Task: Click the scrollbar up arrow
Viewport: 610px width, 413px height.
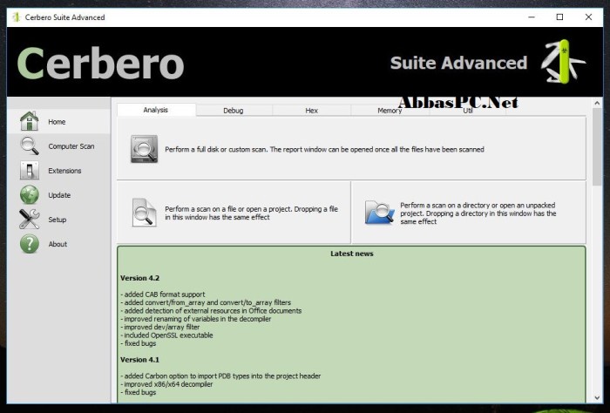Action: [597, 103]
